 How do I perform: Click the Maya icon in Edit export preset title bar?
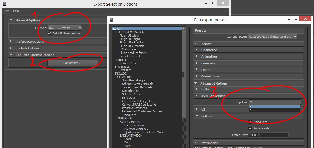click(112, 20)
